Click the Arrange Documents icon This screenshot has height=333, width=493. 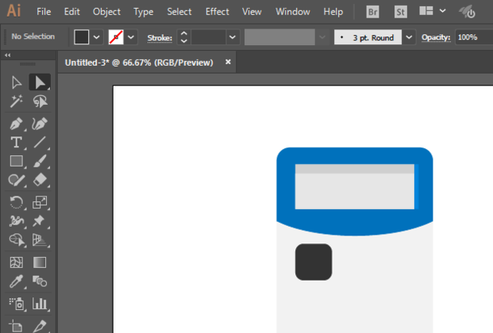pyautogui.click(x=426, y=11)
